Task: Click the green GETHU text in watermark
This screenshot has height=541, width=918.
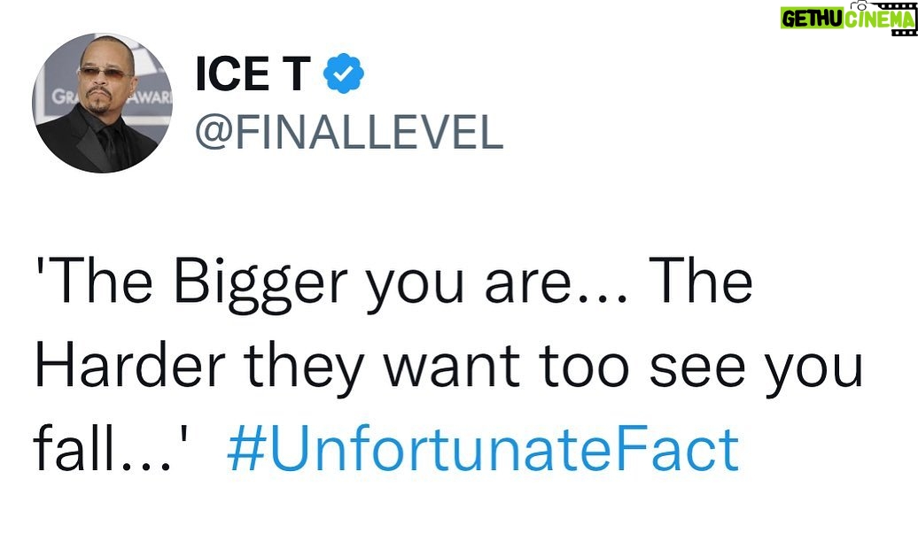Action: pos(812,19)
